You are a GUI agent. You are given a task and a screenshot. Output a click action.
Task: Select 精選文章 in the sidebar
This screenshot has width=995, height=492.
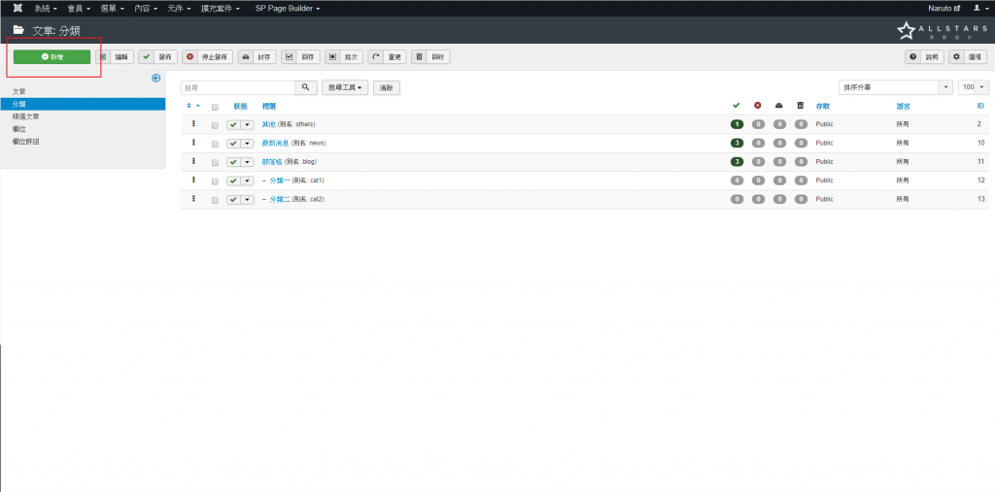26,115
